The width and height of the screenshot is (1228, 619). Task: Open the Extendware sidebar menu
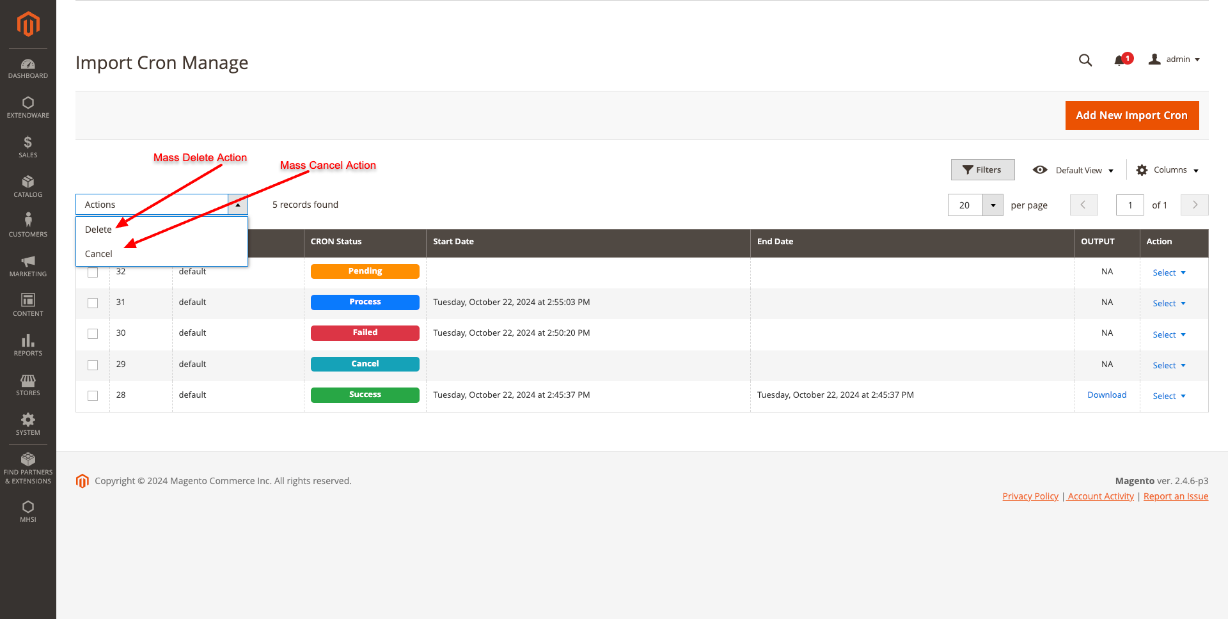[28, 107]
